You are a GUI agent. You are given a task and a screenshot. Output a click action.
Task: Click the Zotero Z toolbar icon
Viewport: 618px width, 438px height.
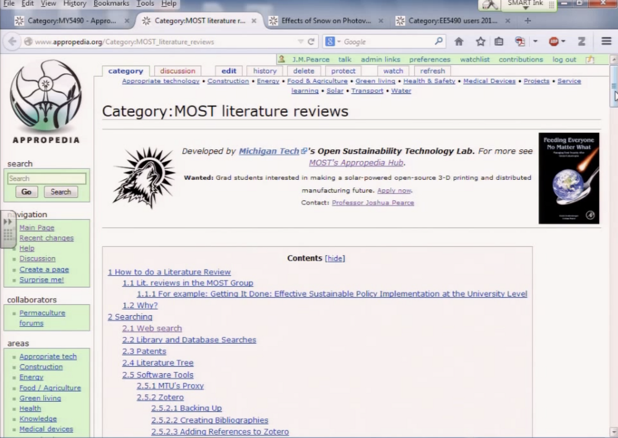pos(581,42)
